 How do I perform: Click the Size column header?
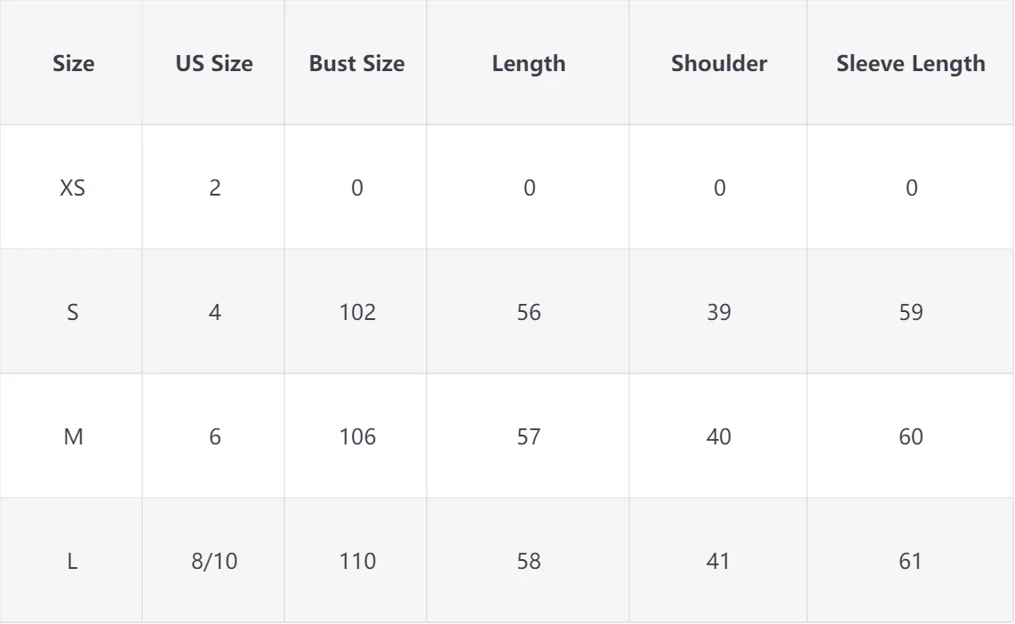coord(70,63)
